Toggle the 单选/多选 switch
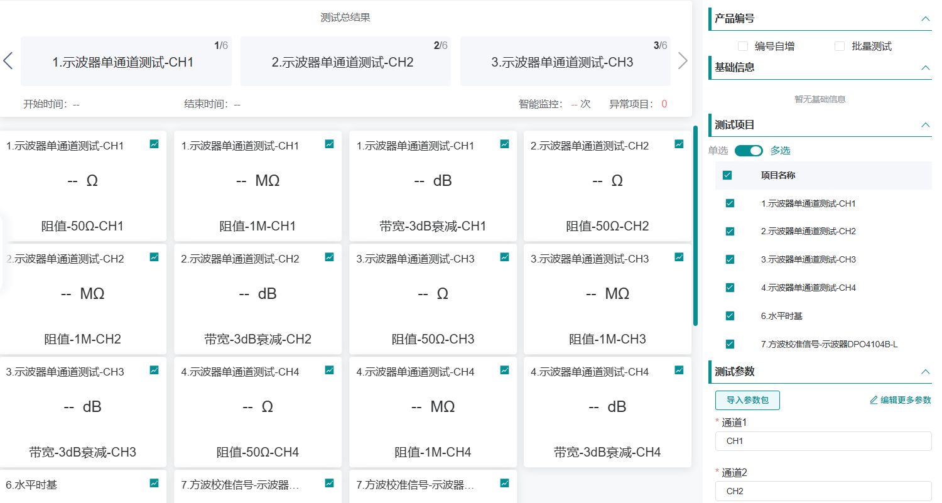This screenshot has height=503, width=942. coord(749,151)
